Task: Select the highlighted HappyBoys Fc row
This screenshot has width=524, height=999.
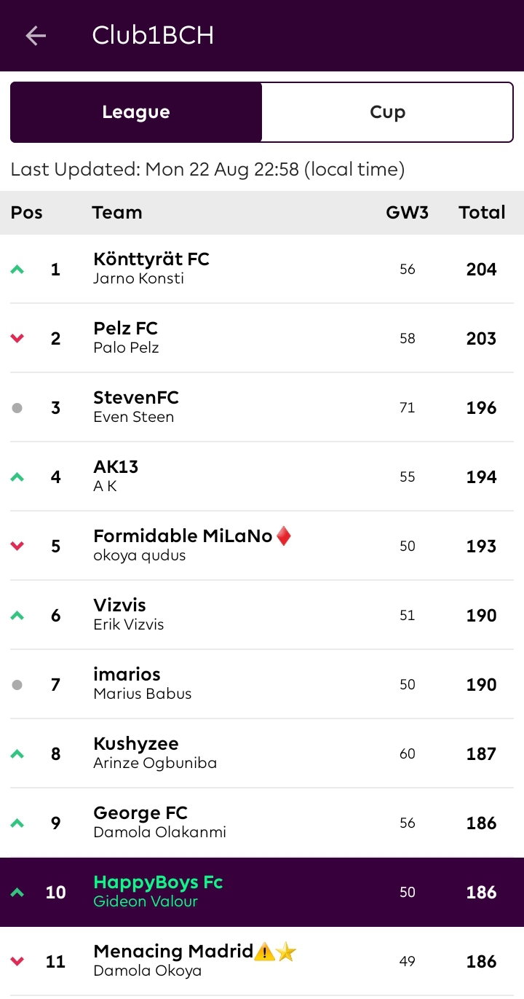Action: pos(262,892)
